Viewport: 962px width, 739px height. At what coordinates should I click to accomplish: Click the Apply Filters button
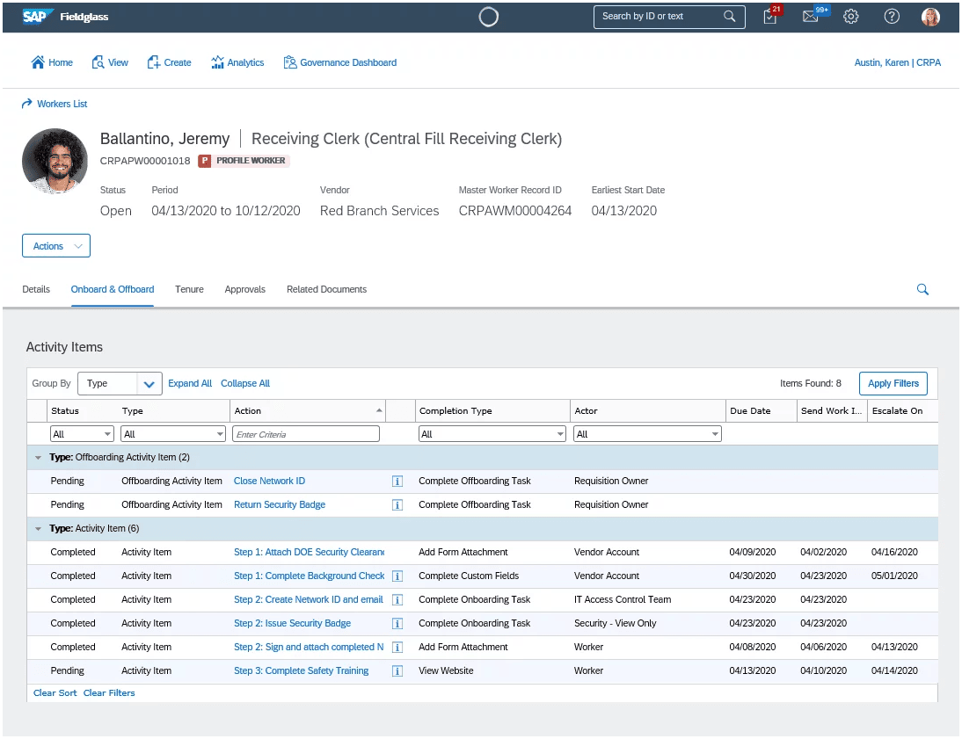pyautogui.click(x=893, y=384)
